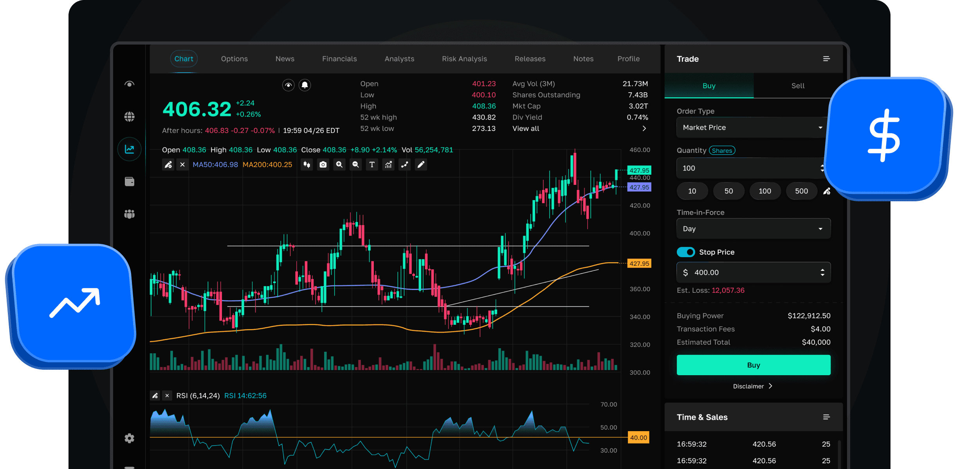
Task: Take a chart snapshot with the camera icon
Action: 323,165
